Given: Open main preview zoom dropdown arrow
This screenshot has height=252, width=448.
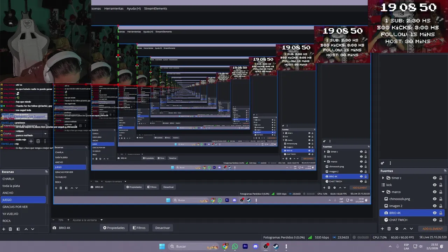Looking at the screenshot, I should point(101,220).
